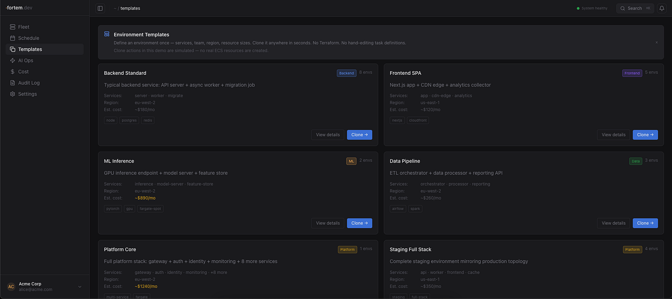Click the redis tag
Screen dimensions: 672x299
coord(148,120)
